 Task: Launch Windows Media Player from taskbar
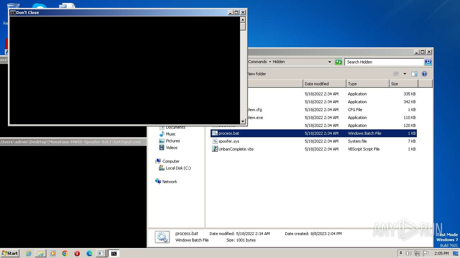tap(53, 253)
